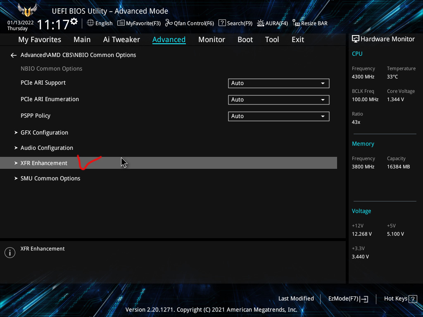Click the 11:17 clock time
Screen dimensions: 423x317
click(53, 24)
